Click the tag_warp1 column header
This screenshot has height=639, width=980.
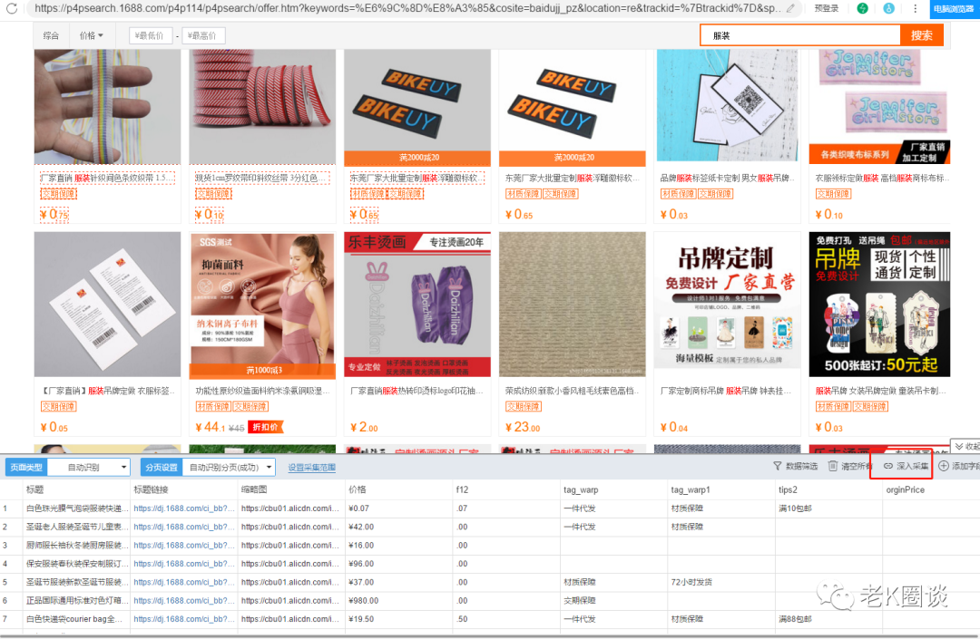691,489
